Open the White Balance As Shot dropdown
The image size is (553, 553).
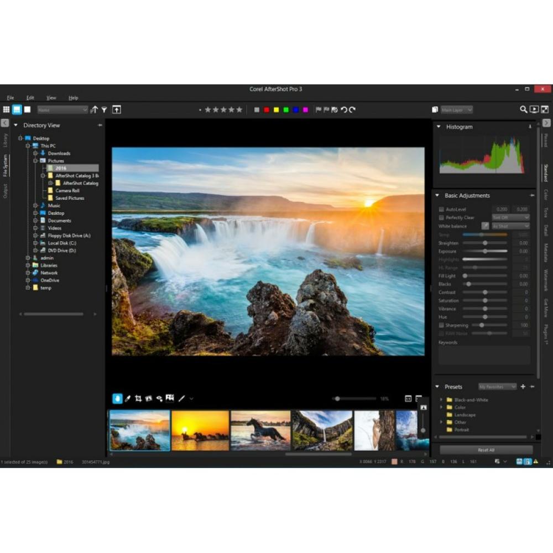point(510,226)
